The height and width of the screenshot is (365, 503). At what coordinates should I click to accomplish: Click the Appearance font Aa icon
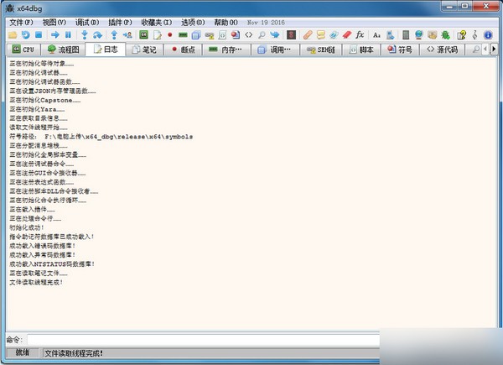[x=376, y=34]
